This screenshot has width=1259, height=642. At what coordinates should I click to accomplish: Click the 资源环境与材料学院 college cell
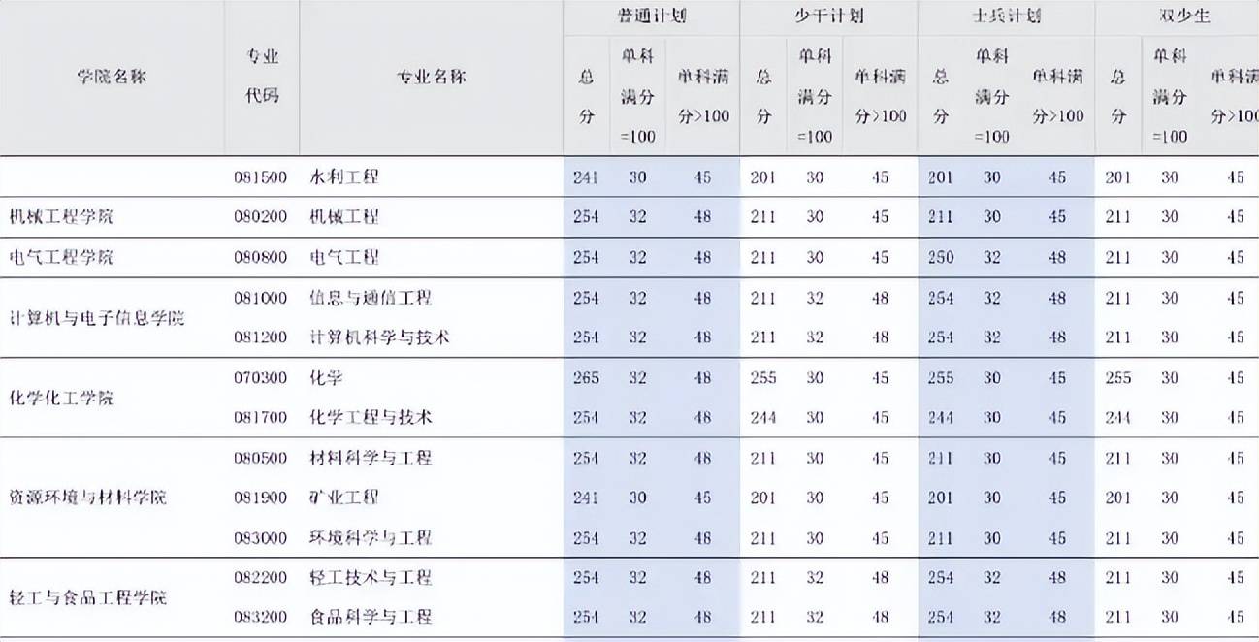(88, 498)
